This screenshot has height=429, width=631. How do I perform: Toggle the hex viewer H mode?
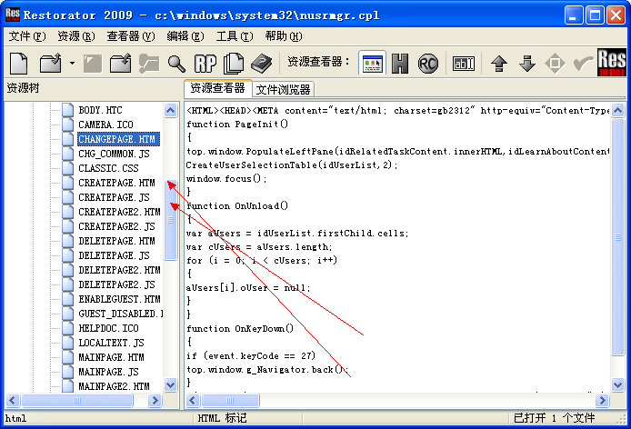tap(400, 64)
